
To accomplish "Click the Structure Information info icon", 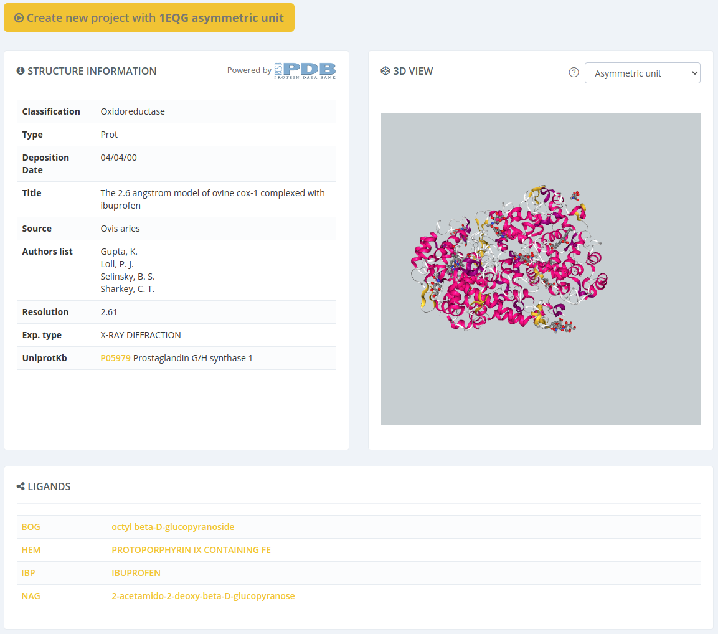I will pos(21,71).
